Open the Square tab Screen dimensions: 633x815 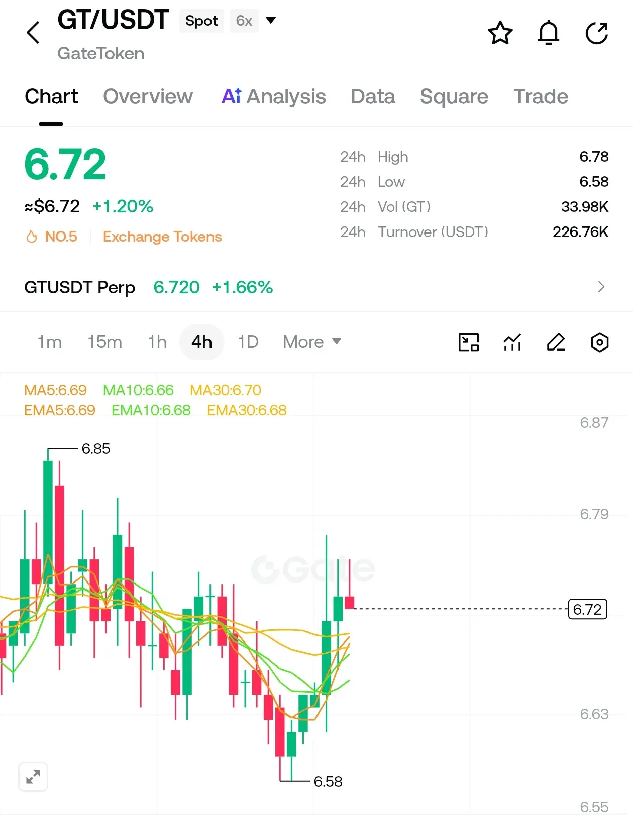tap(454, 96)
